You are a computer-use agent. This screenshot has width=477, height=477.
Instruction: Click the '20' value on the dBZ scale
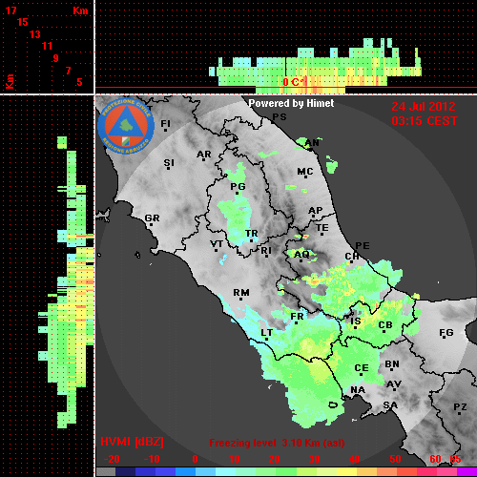point(274,459)
